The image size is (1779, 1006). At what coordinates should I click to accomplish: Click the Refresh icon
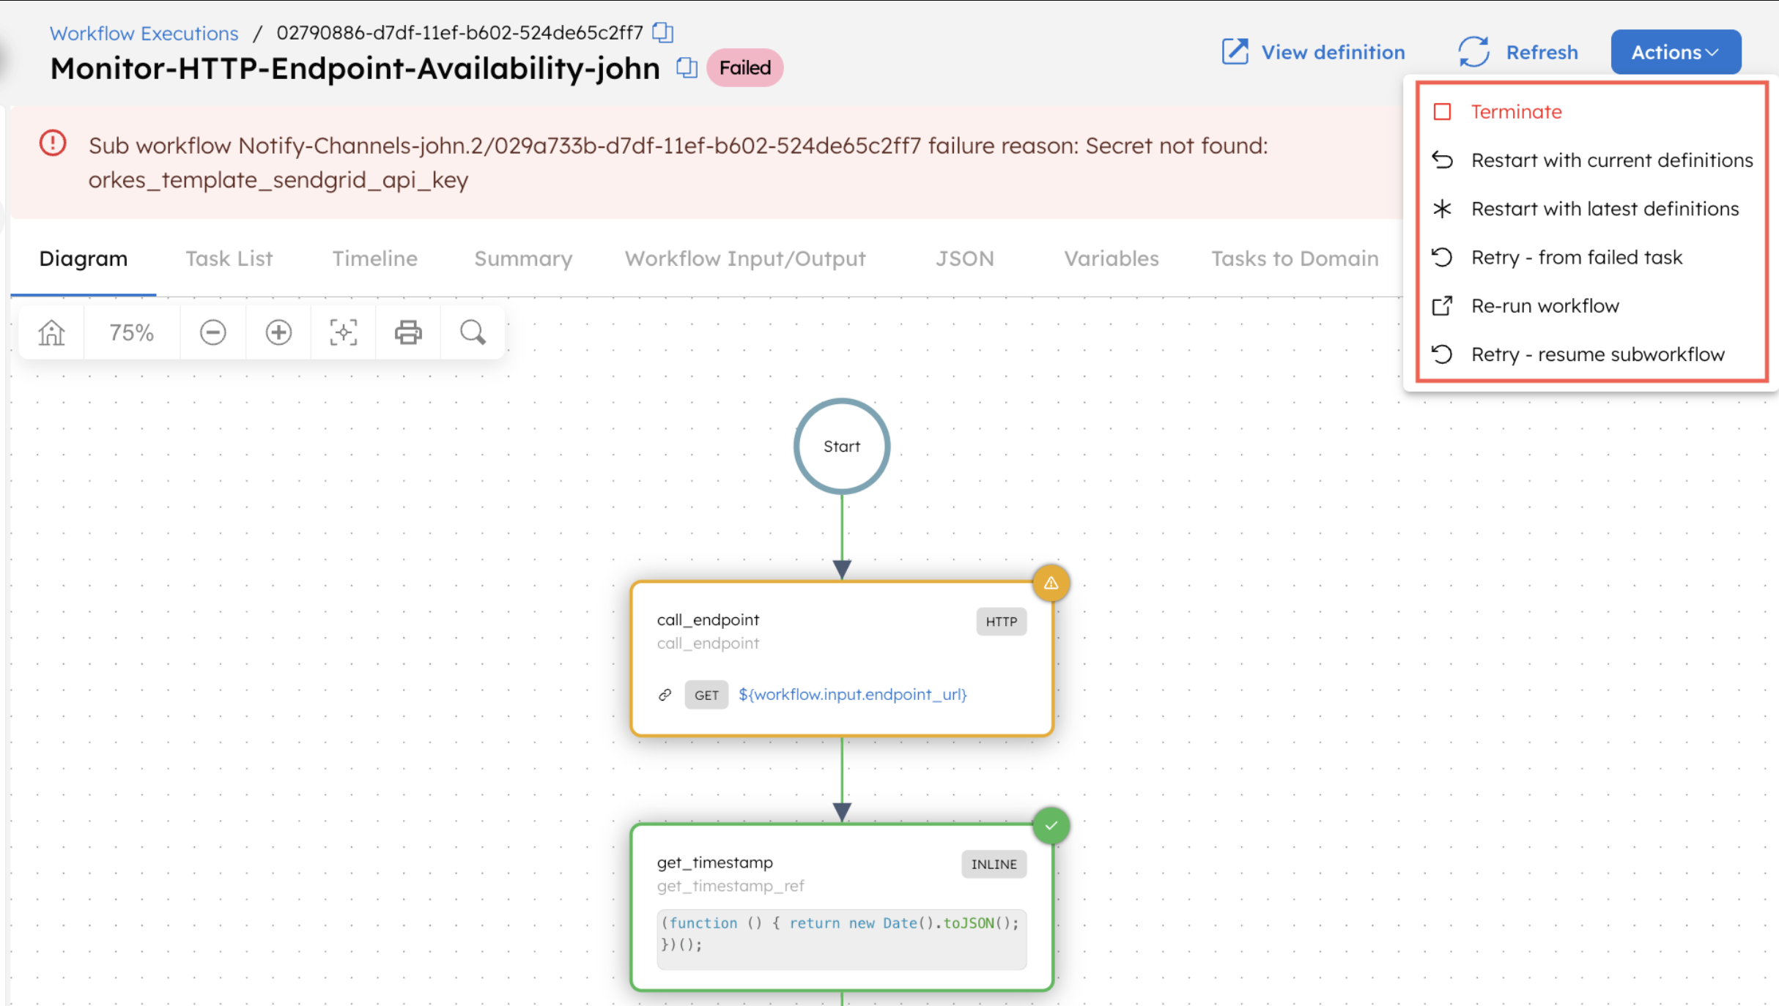pyautogui.click(x=1473, y=51)
